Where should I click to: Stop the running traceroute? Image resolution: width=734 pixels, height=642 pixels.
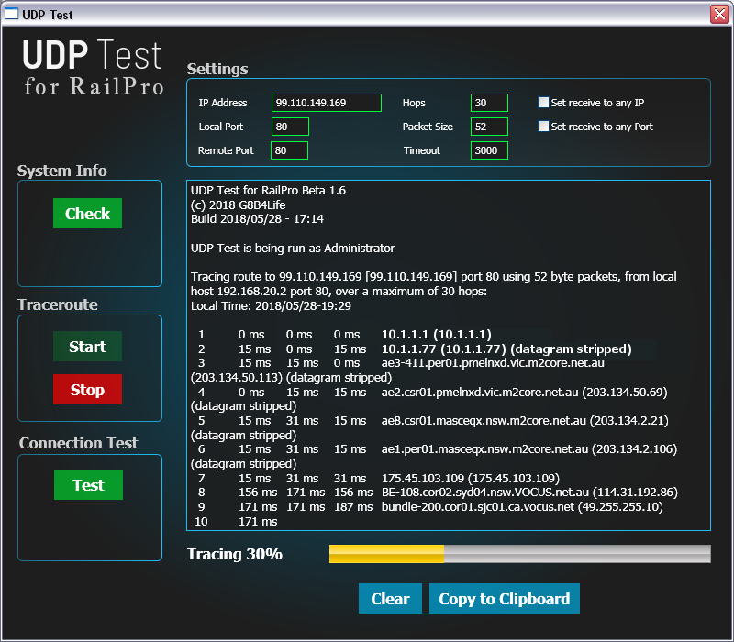click(x=87, y=390)
